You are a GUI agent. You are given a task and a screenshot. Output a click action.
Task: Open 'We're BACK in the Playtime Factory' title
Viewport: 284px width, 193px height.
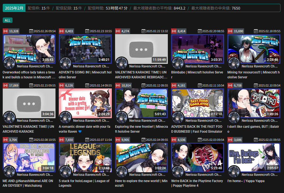pyautogui.click(x=197, y=183)
